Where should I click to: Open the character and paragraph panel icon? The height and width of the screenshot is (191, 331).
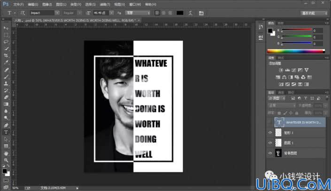click(201, 13)
